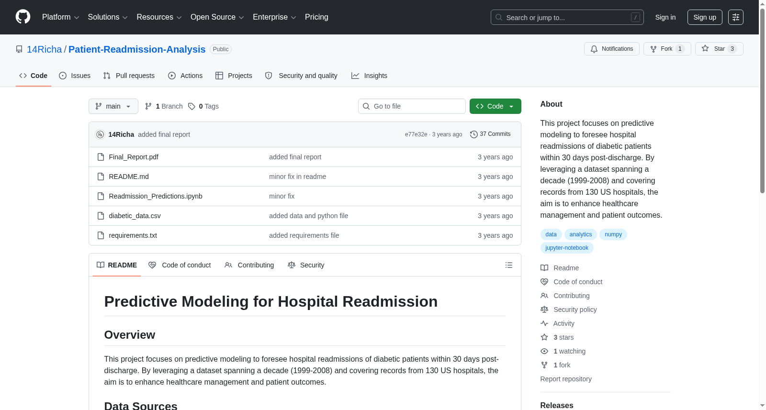Star this repository

pyautogui.click(x=719, y=49)
